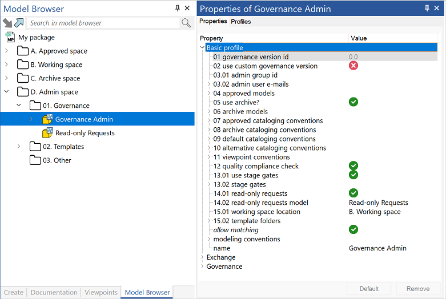This screenshot has width=446, height=299.
Task: Toggle the use custom governance version value
Action: 353,66
